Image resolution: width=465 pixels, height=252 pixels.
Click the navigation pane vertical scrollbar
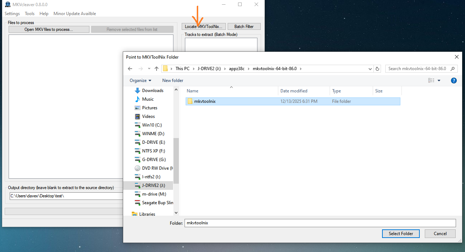pos(176,161)
